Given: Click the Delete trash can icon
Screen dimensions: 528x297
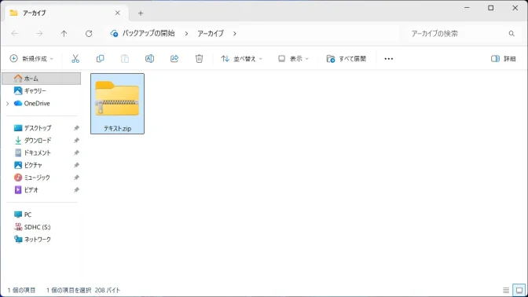Looking at the screenshot, I should [x=199, y=59].
